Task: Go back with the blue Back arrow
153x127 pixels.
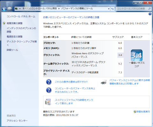Action: (4, 9)
